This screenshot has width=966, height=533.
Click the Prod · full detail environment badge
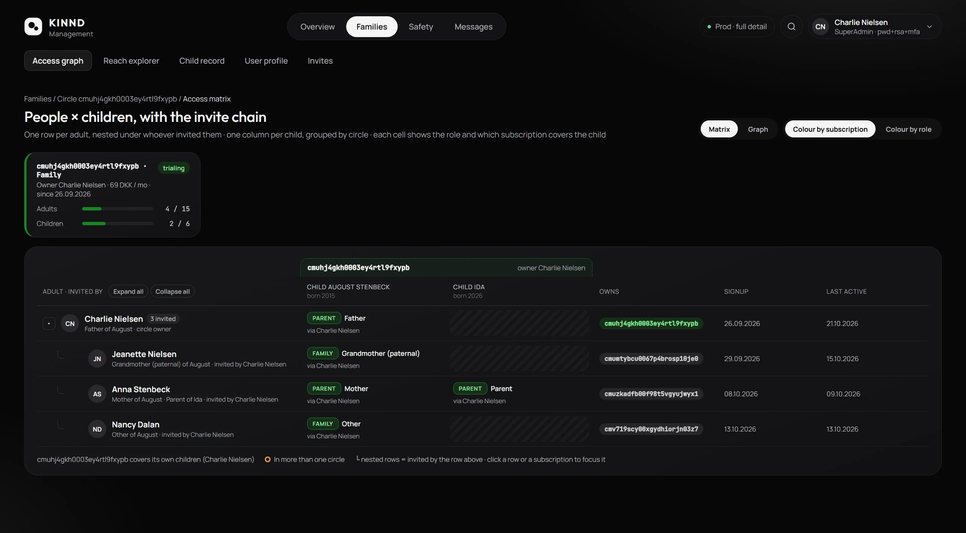coord(737,26)
